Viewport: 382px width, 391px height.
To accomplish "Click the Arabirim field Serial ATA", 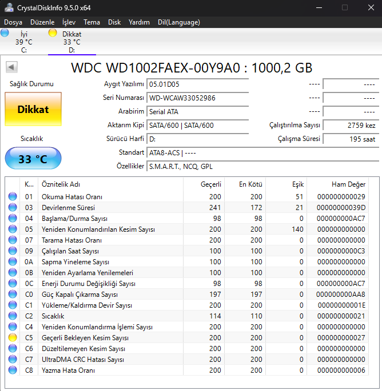I will (x=198, y=112).
